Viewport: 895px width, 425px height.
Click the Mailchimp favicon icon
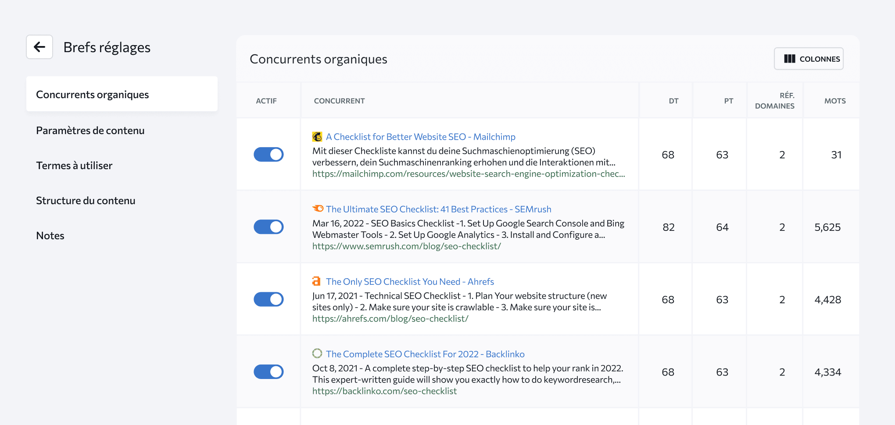(x=317, y=137)
